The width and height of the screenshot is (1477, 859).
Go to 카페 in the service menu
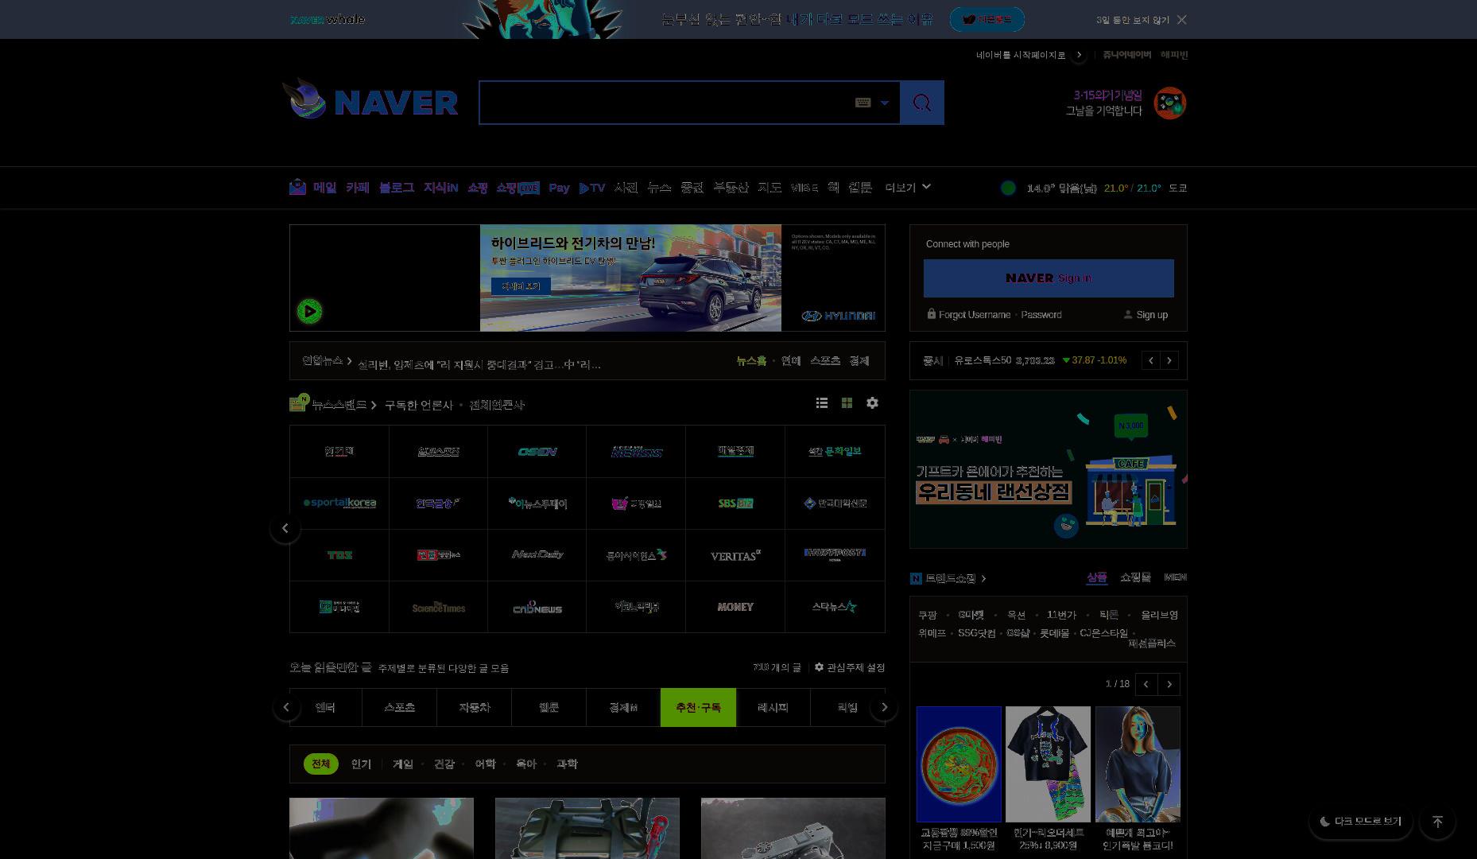click(358, 188)
